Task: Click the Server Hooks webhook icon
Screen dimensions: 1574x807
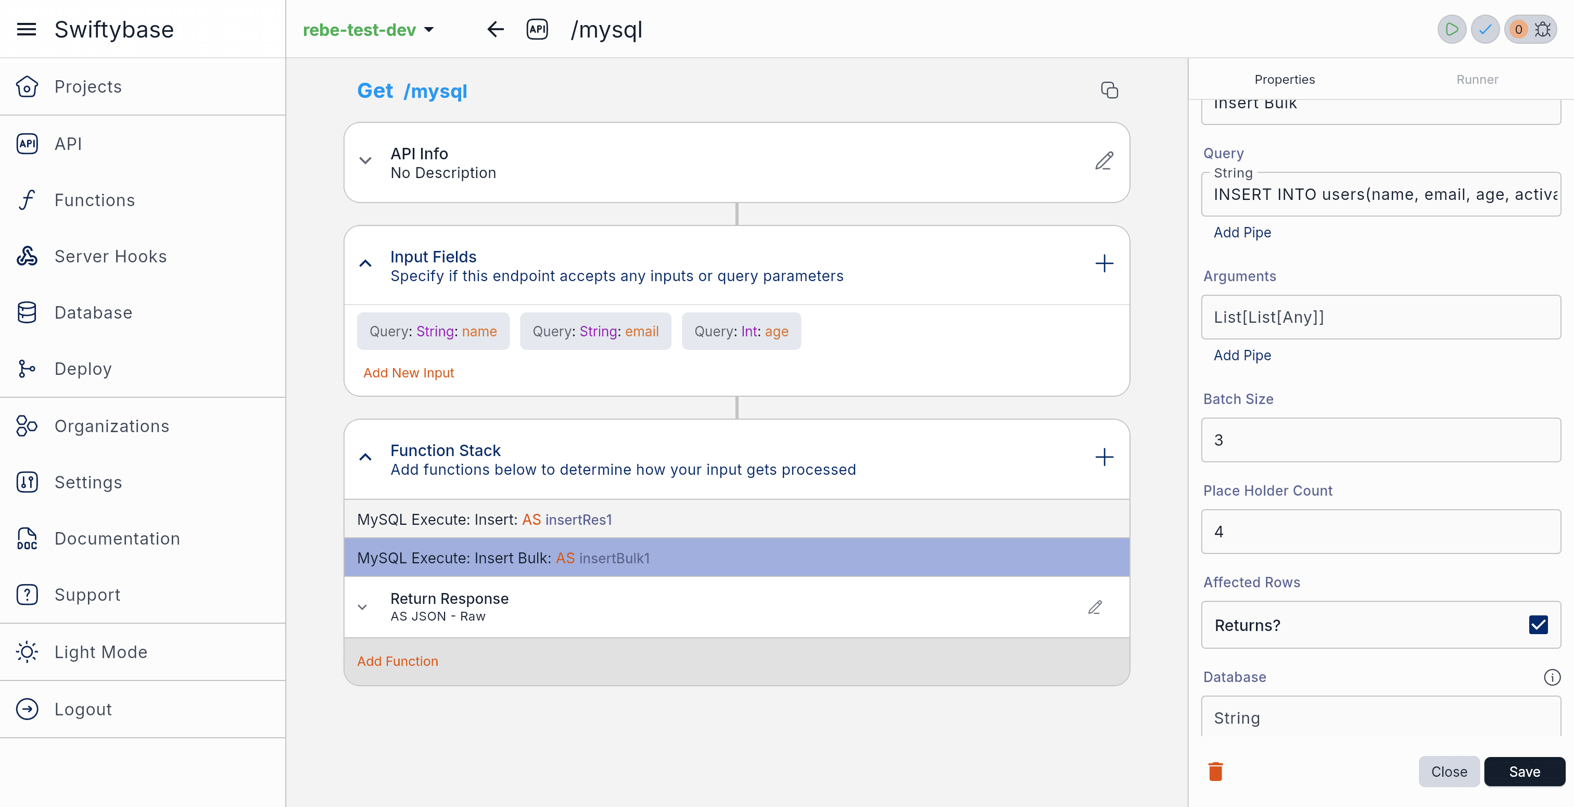Action: [27, 256]
